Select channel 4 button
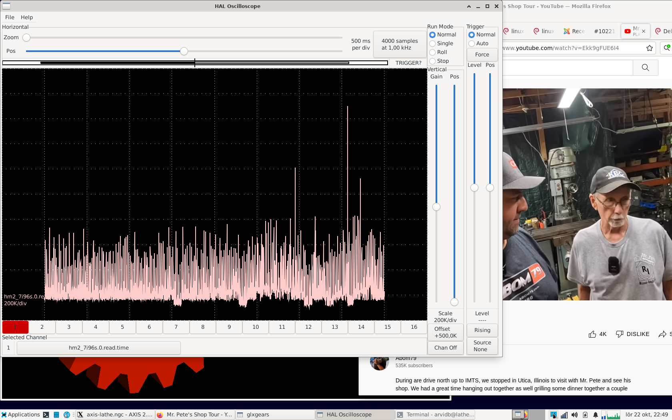This screenshot has height=420, width=672. 96,327
